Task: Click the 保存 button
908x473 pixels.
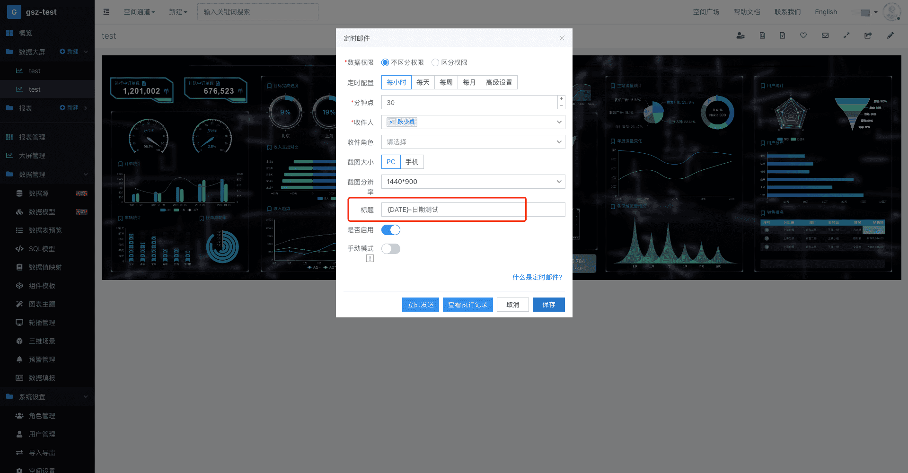Action: pos(549,305)
